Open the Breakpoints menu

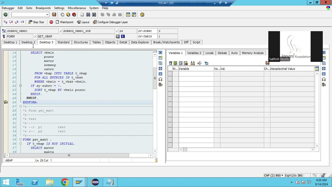click(x=43, y=8)
